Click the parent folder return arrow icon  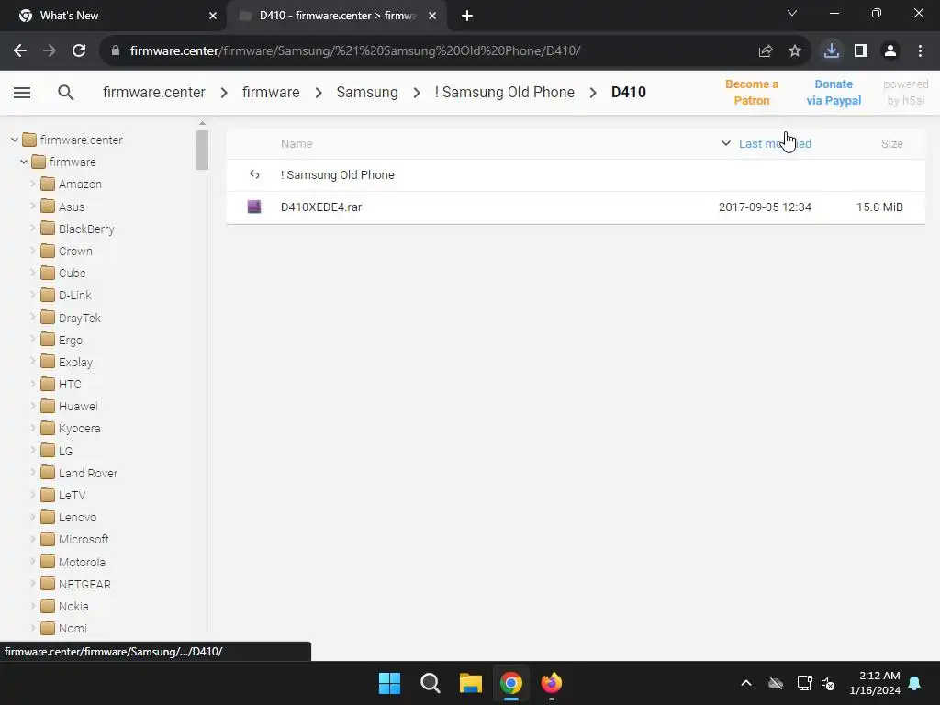click(x=254, y=174)
